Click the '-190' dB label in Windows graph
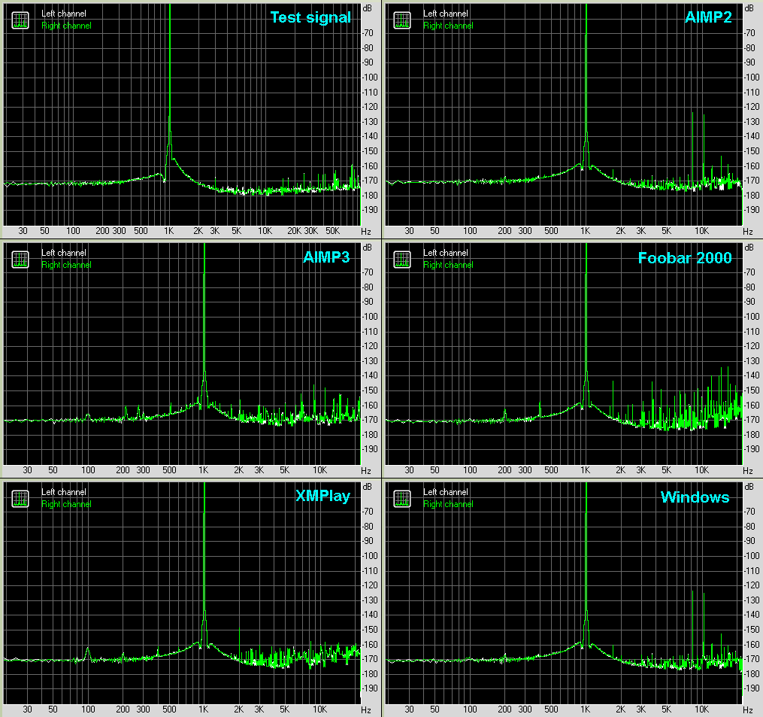This screenshot has height=717, width=763. [752, 688]
